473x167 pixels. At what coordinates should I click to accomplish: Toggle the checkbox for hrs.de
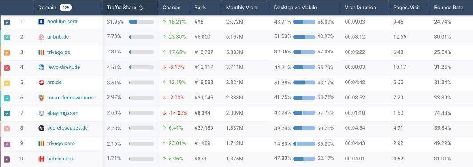[7, 83]
